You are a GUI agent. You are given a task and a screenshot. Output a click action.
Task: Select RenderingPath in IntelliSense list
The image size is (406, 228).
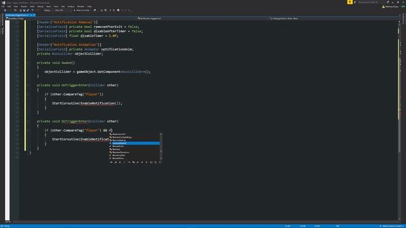(134, 155)
